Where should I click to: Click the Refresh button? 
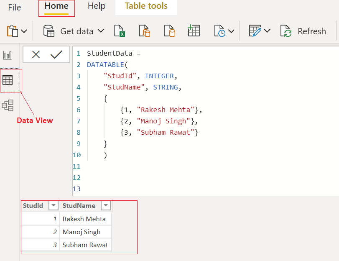pyautogui.click(x=303, y=31)
